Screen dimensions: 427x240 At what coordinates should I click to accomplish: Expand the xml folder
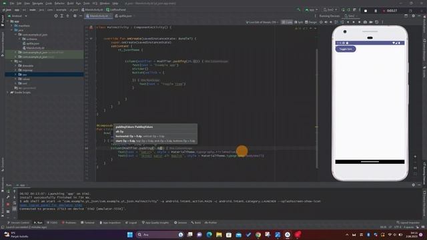16,83
